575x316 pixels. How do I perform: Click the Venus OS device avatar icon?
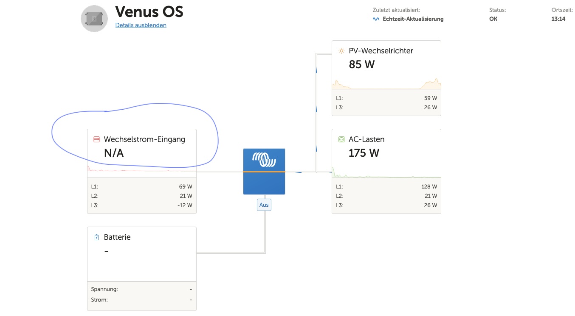tap(94, 18)
